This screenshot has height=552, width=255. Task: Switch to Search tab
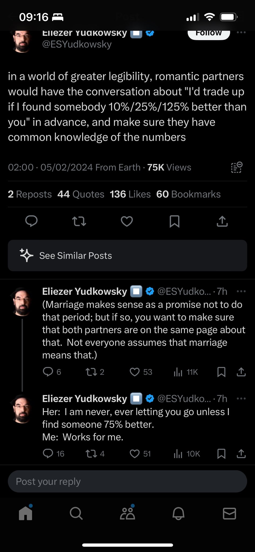(x=76, y=513)
